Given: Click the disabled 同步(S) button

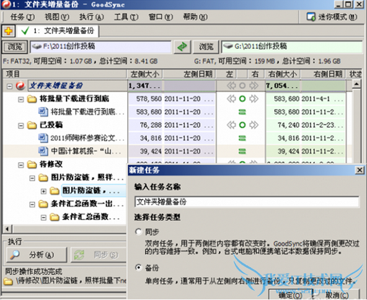Looking at the screenshot, I should (99, 255).
